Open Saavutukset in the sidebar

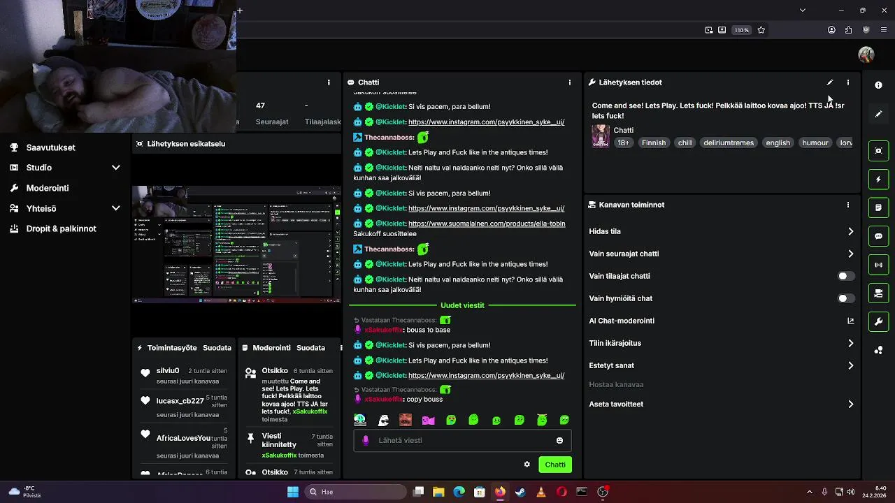click(x=50, y=147)
